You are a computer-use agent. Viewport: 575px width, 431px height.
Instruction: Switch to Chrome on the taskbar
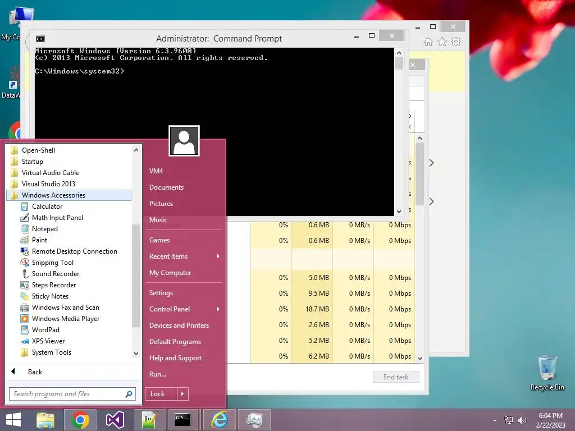(80, 420)
